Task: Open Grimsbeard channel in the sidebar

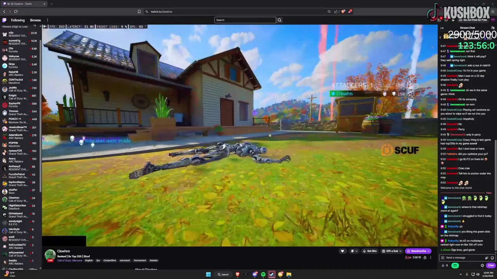Action: (x=20, y=215)
